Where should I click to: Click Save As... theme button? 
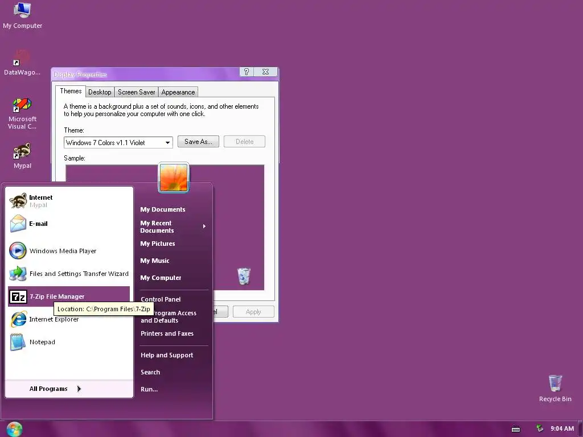click(198, 142)
